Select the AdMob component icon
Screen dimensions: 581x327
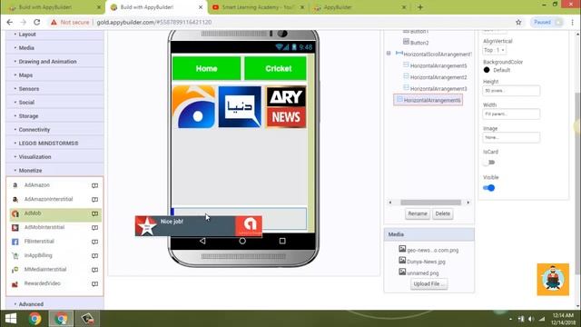(15, 213)
